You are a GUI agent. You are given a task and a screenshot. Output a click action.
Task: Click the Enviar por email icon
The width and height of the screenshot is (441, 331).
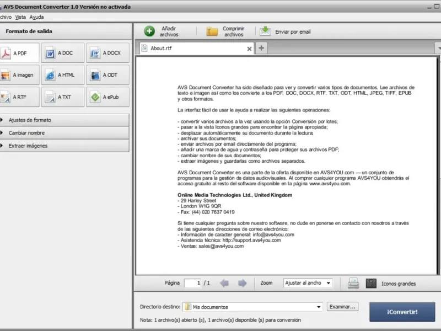(265, 31)
